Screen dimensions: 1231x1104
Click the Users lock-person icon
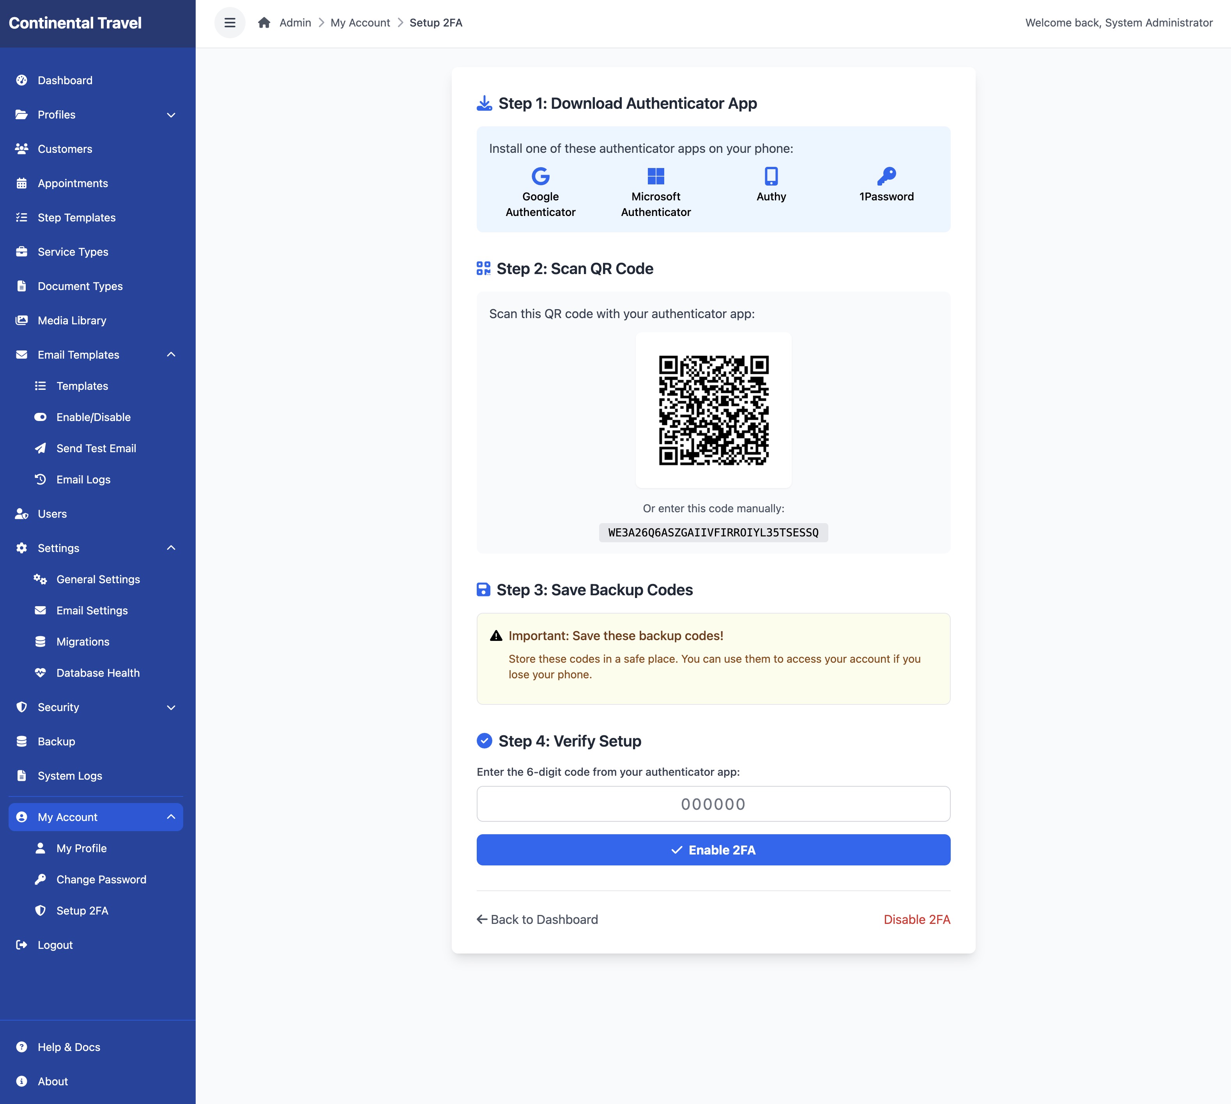click(x=22, y=514)
